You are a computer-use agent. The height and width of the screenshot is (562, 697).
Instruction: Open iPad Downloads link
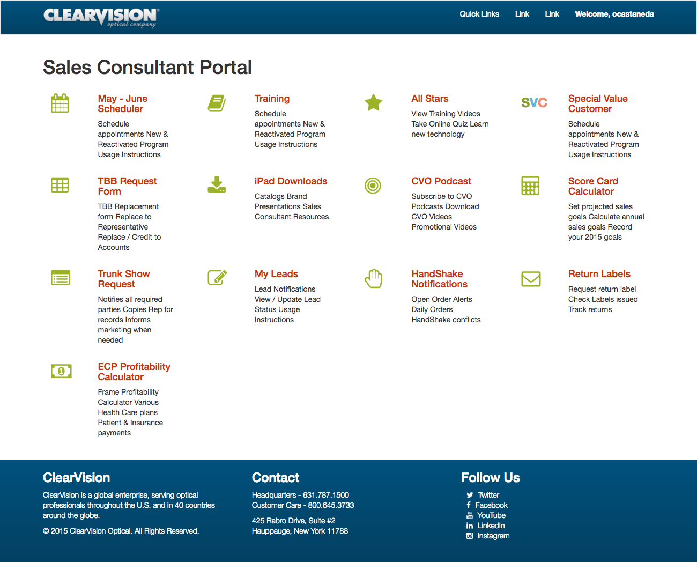pyautogui.click(x=291, y=181)
